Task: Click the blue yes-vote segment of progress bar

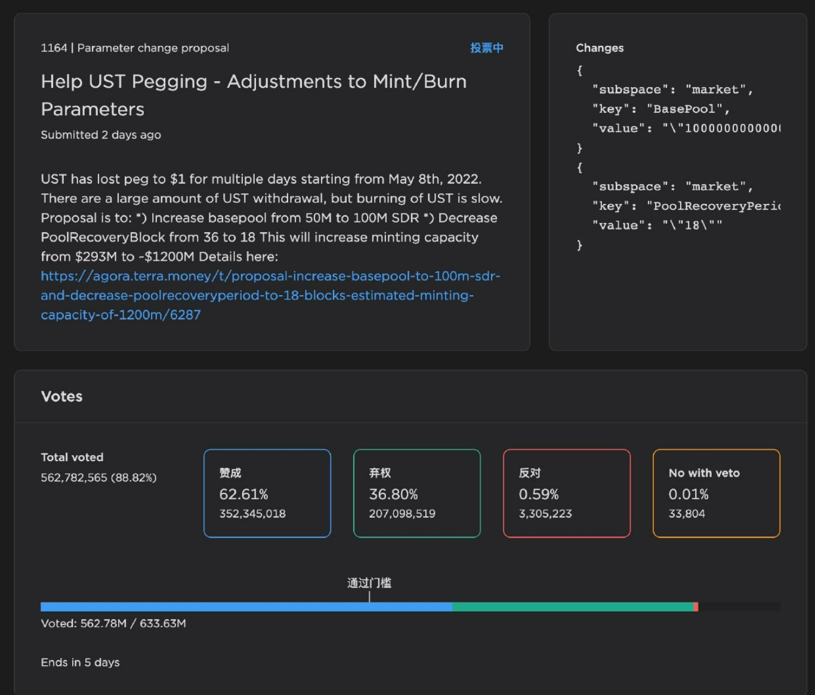Action: click(x=246, y=607)
